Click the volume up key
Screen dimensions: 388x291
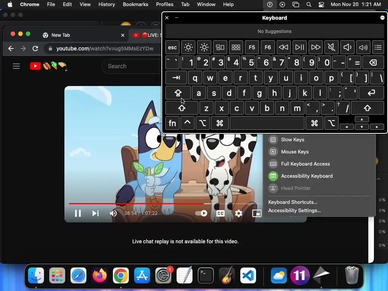click(x=363, y=47)
